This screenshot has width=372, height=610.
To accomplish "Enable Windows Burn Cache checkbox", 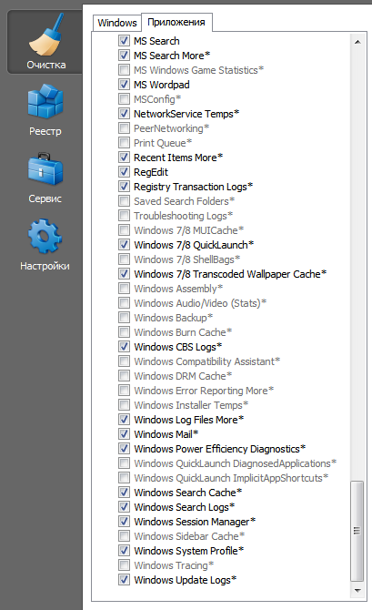I will (x=124, y=331).
